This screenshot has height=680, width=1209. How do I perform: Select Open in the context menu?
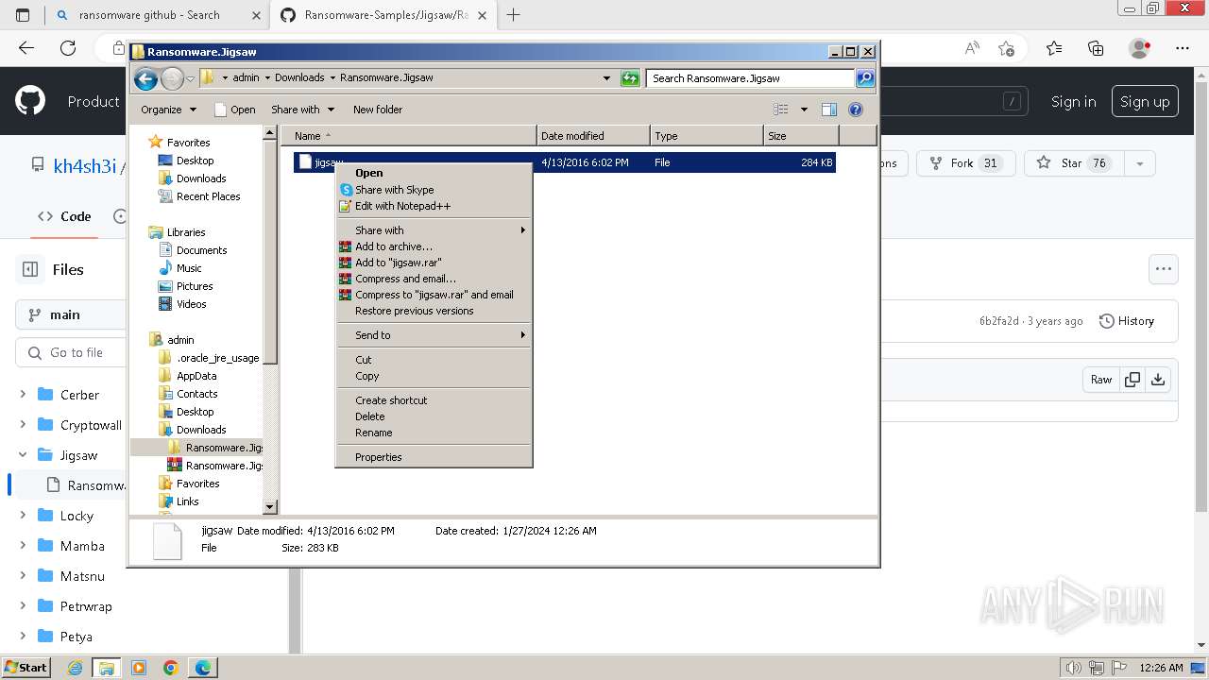[x=434, y=173]
